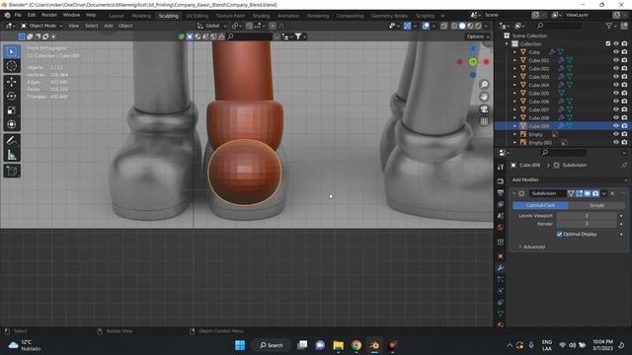This screenshot has height=355, width=632.
Task: Open the Add Modifier dropdown
Action: click(x=569, y=179)
